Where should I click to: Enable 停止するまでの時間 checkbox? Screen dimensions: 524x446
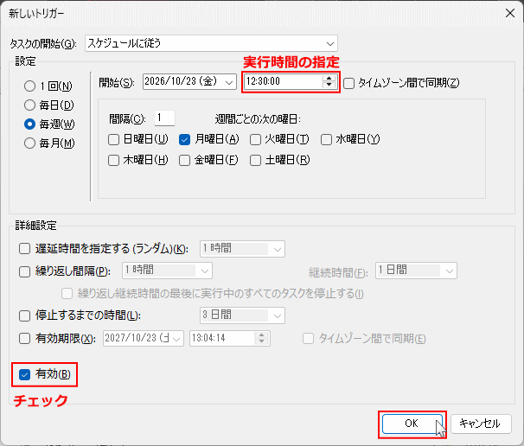[x=24, y=315]
